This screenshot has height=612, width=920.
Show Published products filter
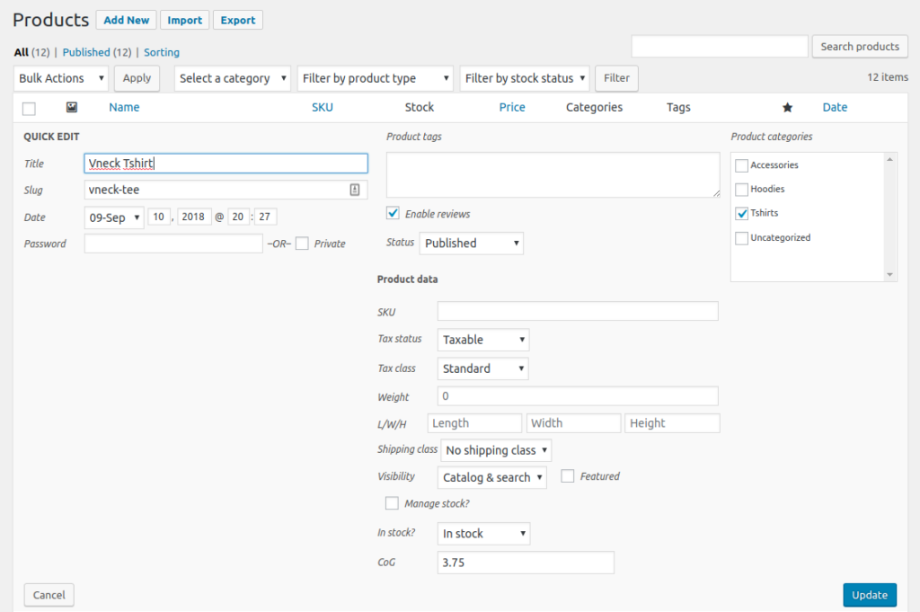(86, 52)
